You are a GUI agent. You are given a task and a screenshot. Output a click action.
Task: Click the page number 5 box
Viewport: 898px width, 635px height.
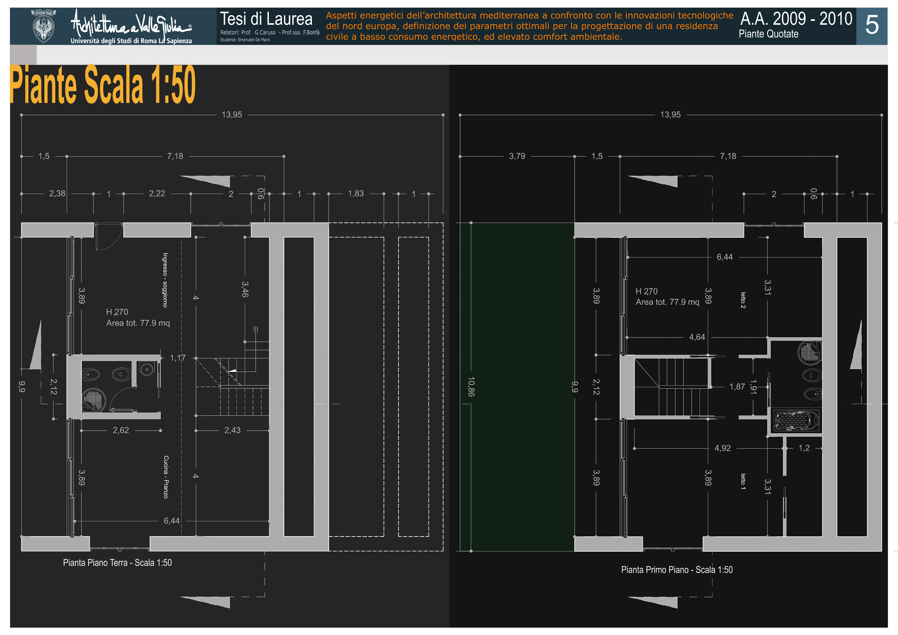tap(872, 26)
